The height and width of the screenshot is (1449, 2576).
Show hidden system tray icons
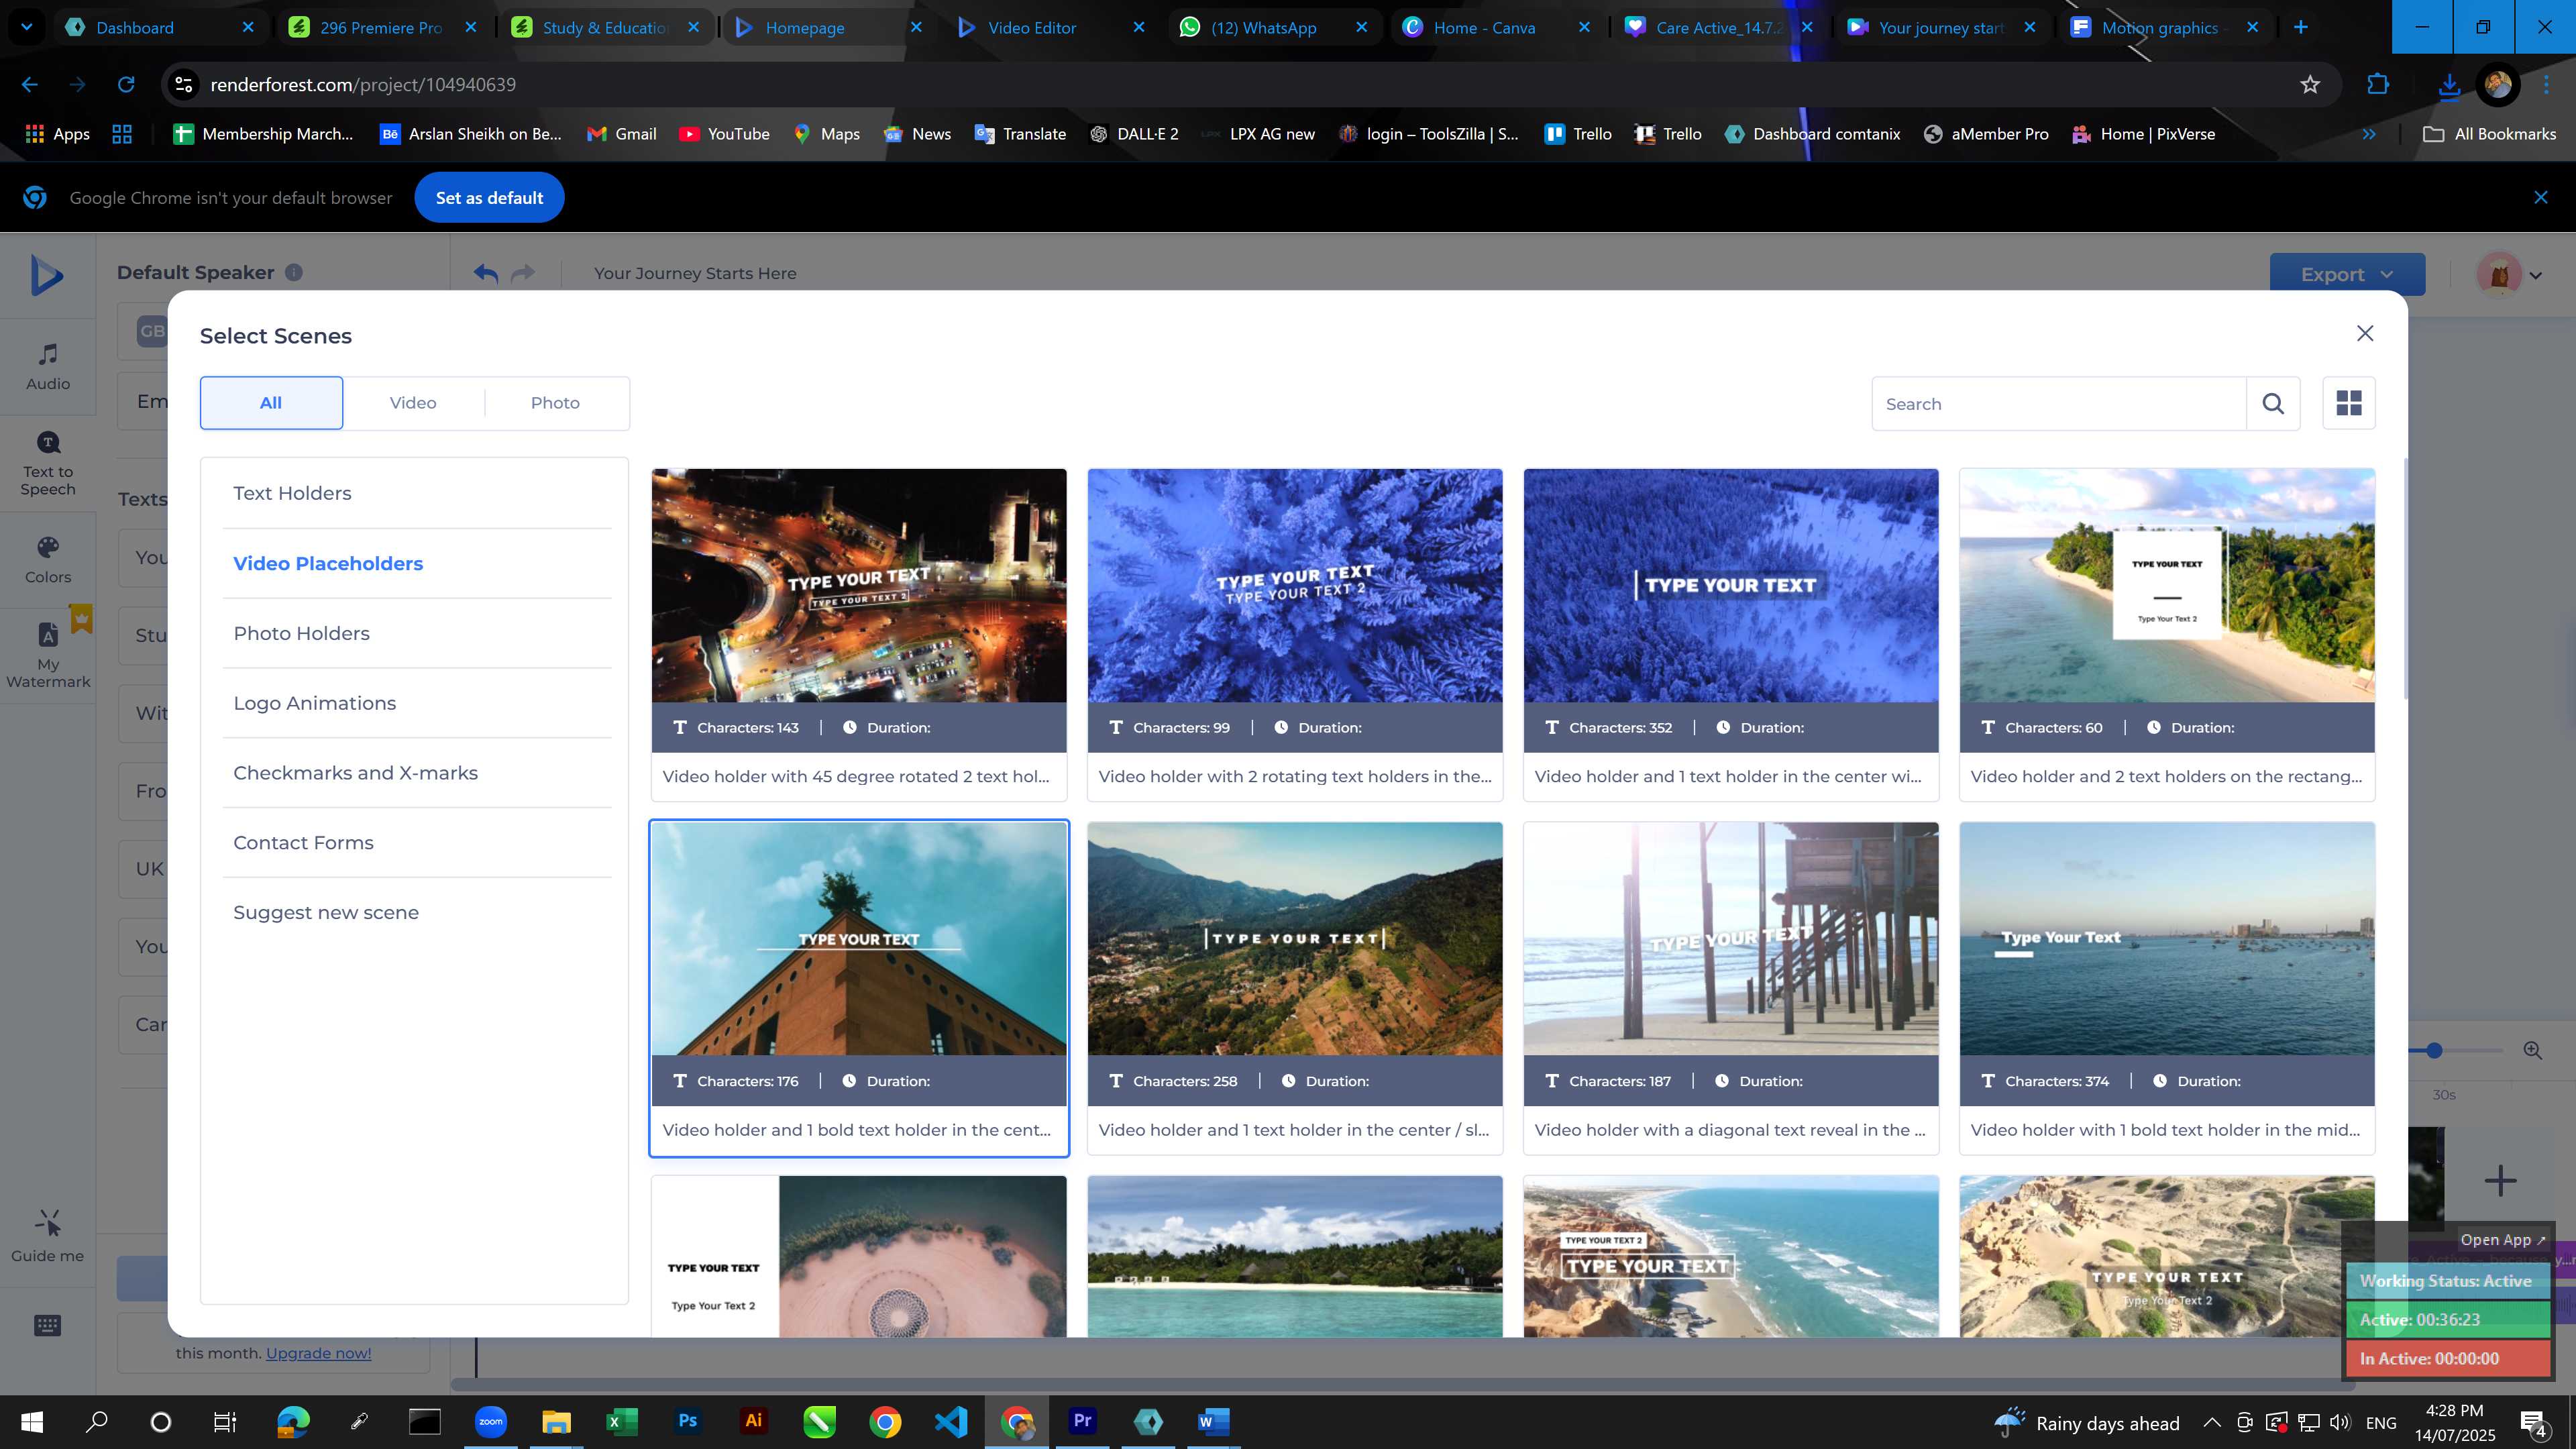(2212, 1422)
